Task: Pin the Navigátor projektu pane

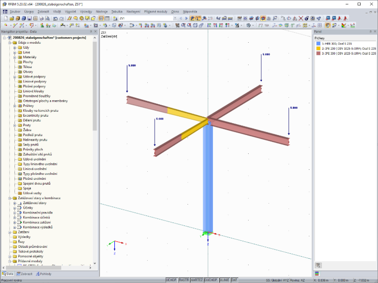Action: click(91, 31)
